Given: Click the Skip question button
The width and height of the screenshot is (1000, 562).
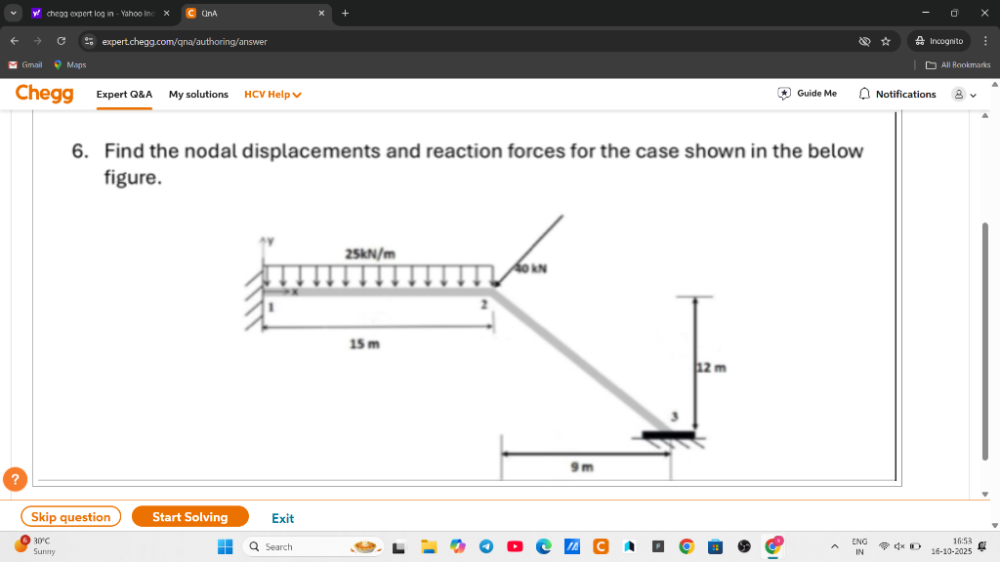Looking at the screenshot, I should 70,517.
